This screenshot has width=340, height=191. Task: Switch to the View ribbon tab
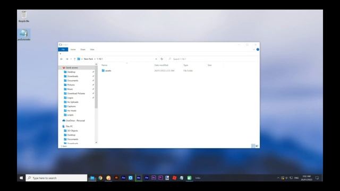coord(92,49)
